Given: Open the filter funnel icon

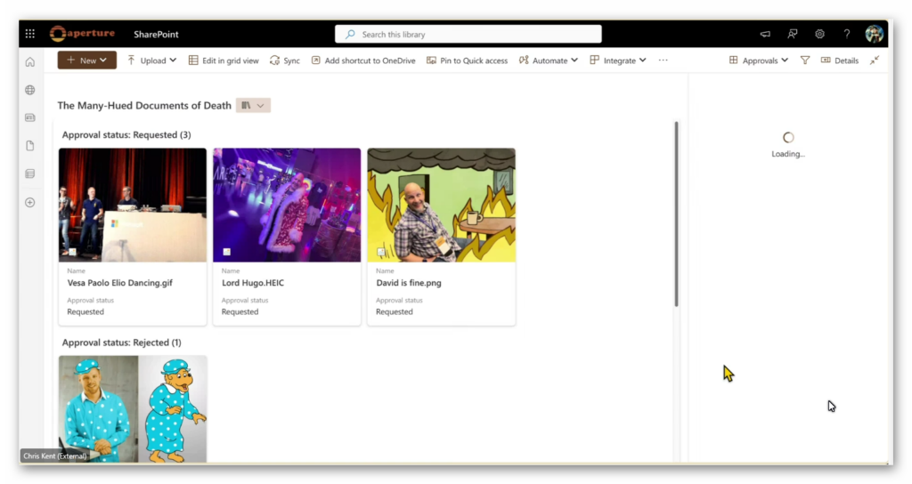Looking at the screenshot, I should click(x=804, y=60).
